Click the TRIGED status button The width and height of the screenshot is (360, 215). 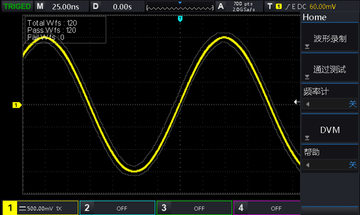tap(17, 7)
